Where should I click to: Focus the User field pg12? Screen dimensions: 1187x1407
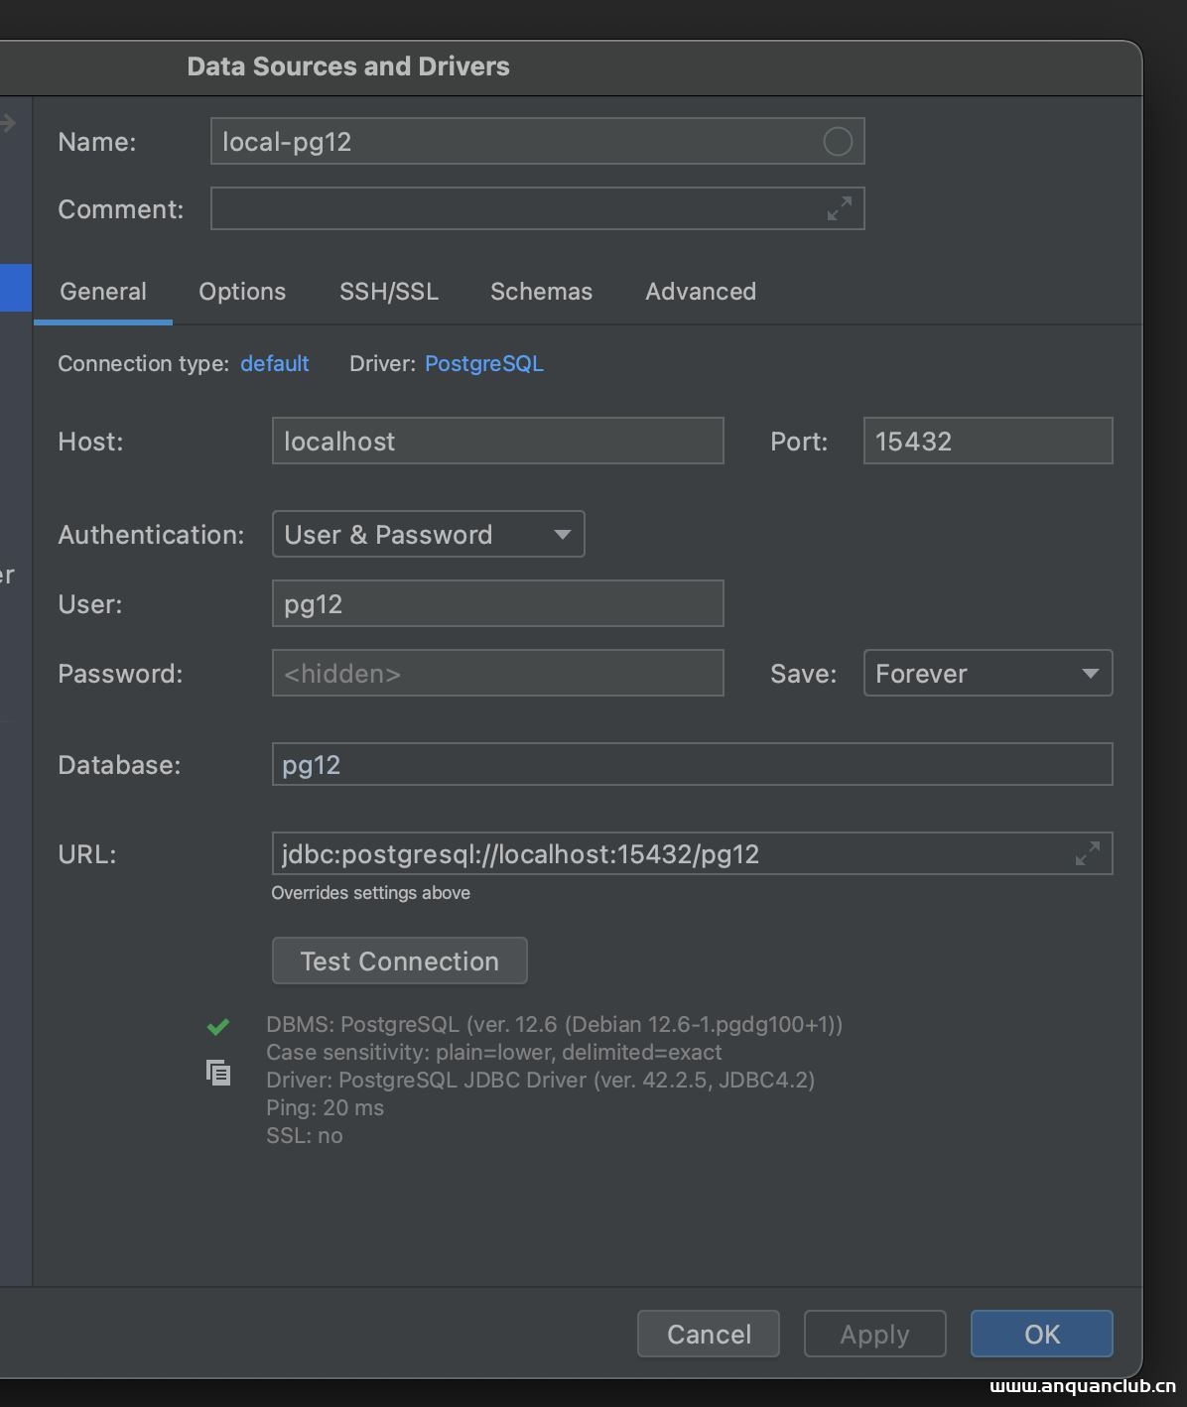[x=498, y=603]
